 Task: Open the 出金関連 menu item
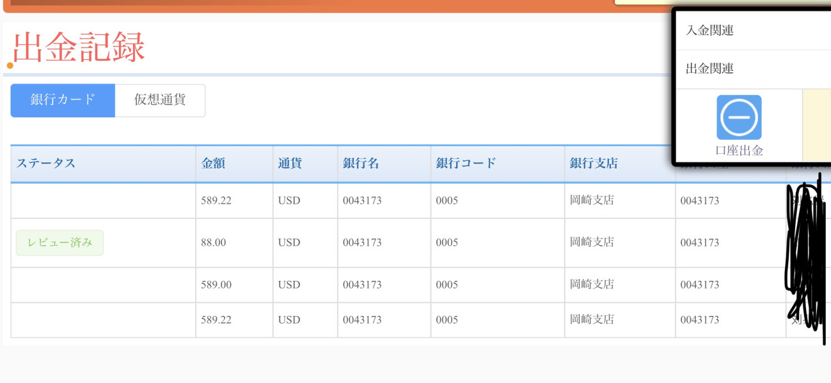pyautogui.click(x=709, y=68)
